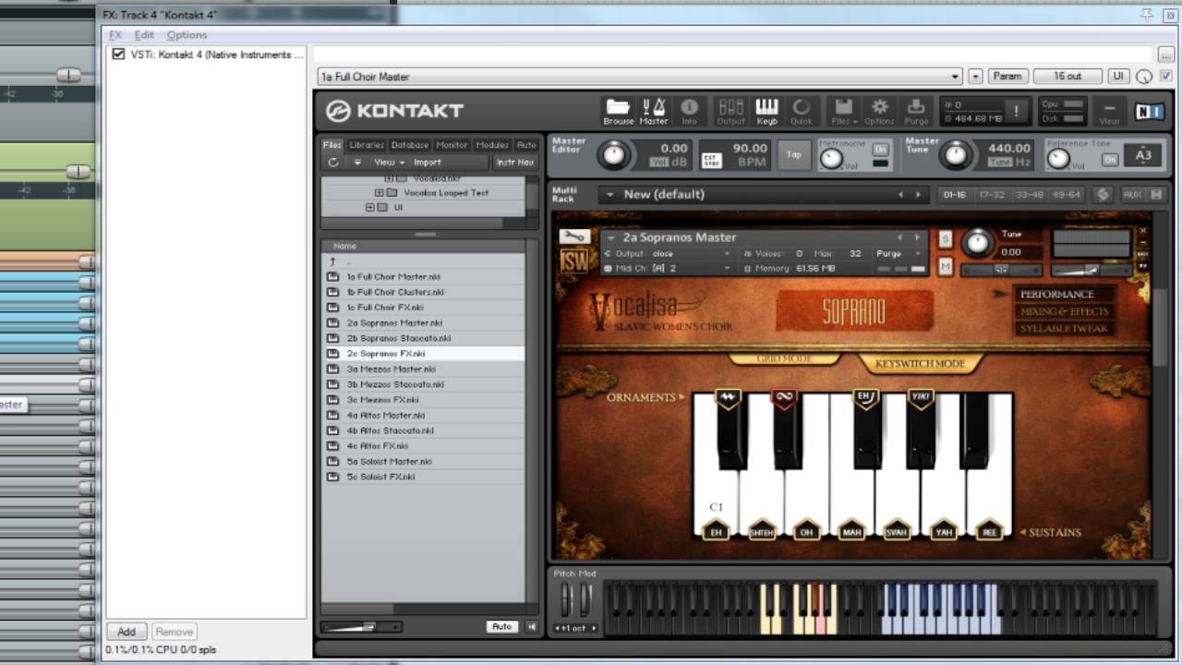Screen dimensions: 1182x665
Task: Toggle the Master editor metronome icon
Action: (653, 111)
